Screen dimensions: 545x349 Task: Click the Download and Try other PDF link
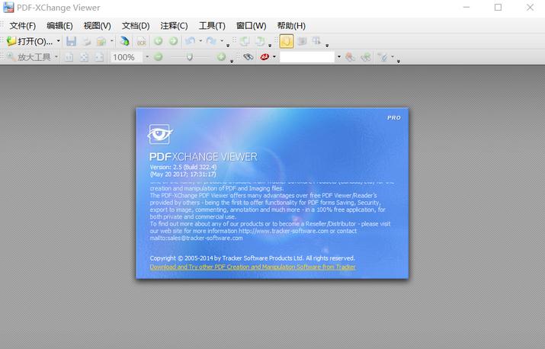click(x=253, y=267)
